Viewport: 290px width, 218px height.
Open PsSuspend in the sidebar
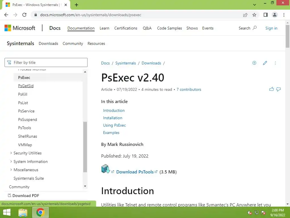27,120
